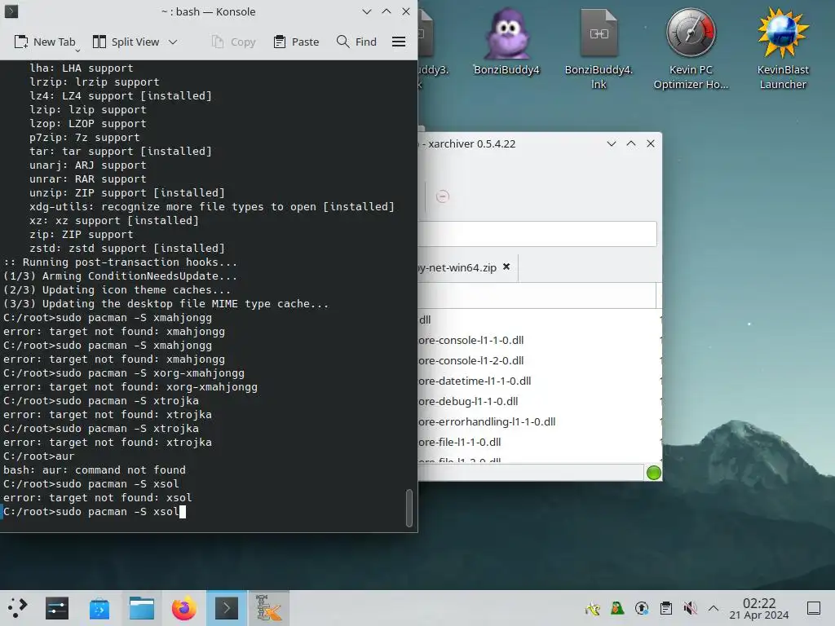Click 'xdg-utils: recognize more file types' line
Screen dimensions: 835x626
click(x=212, y=206)
